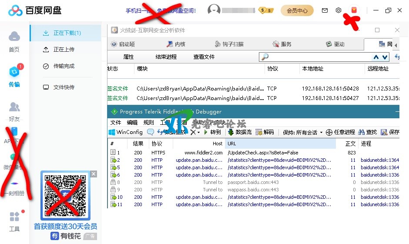Toggle the 任意进程 process filter target
The image size is (409, 244).
click(340, 132)
